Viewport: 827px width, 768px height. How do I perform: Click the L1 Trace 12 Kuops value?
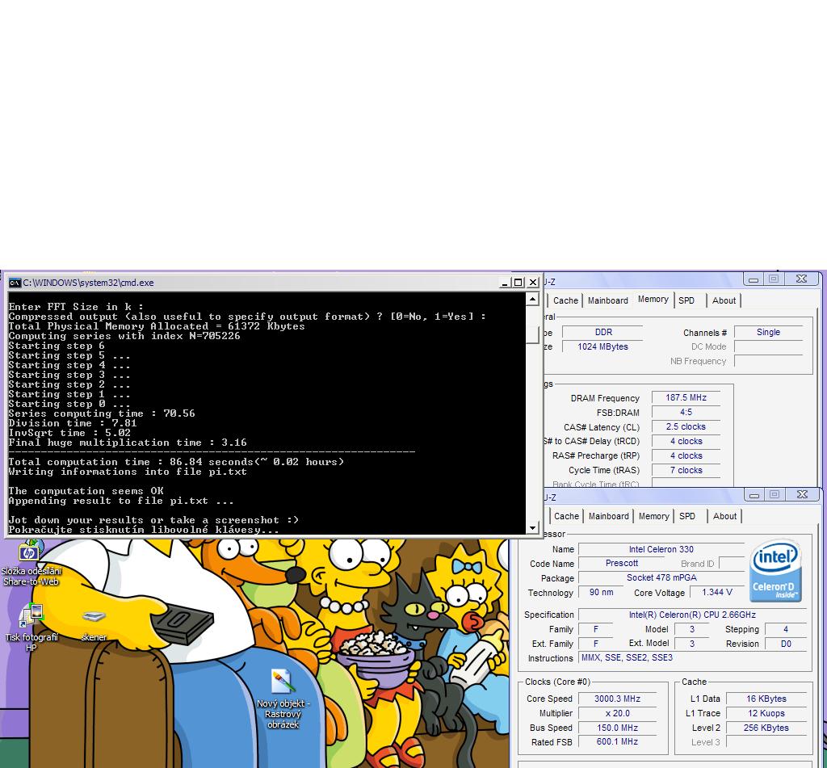pyautogui.click(x=766, y=713)
